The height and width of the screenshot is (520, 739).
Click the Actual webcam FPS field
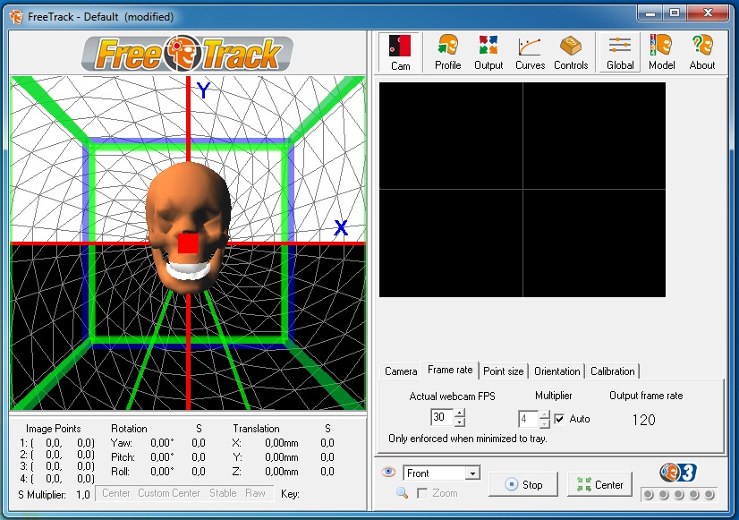[442, 418]
